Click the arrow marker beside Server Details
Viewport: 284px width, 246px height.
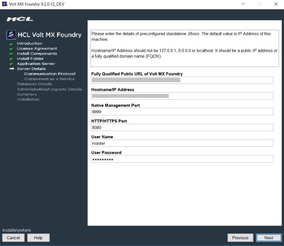click(12, 69)
